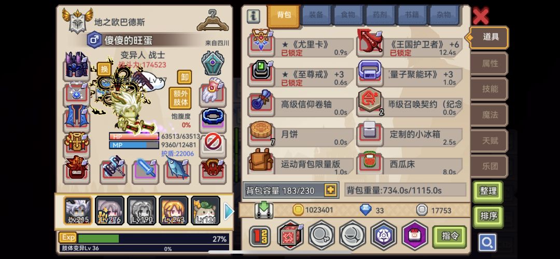Toggle the male gender symbol badge
The width and height of the screenshot is (560, 259).
coord(94,40)
